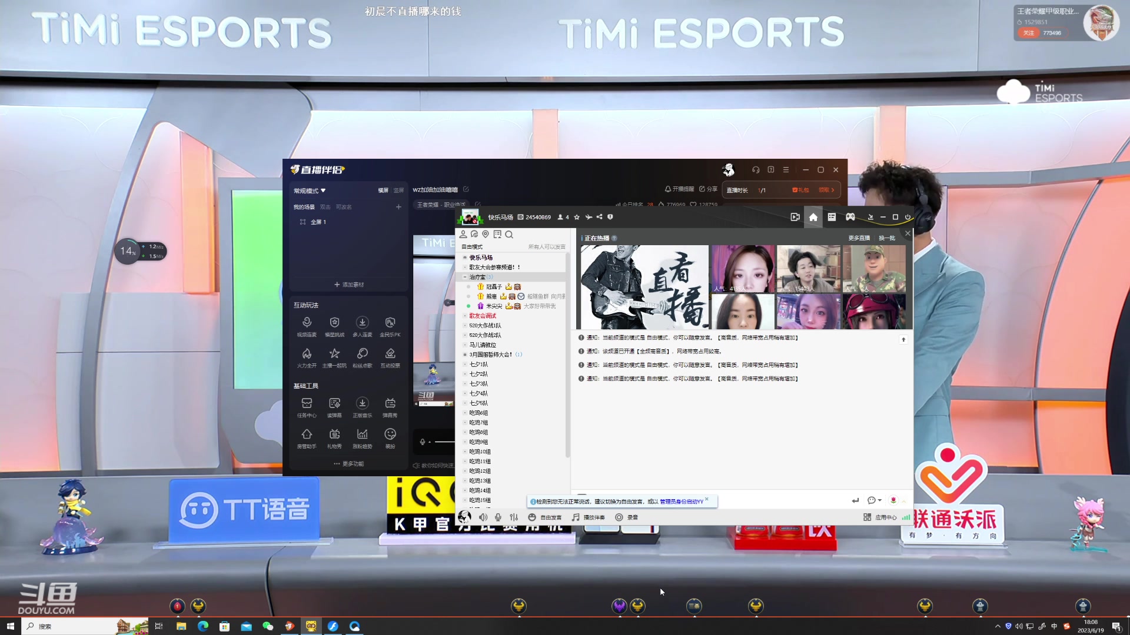Screen dimensions: 1130x635
Task: Click 播放伴奏 button
Action: coord(589,517)
